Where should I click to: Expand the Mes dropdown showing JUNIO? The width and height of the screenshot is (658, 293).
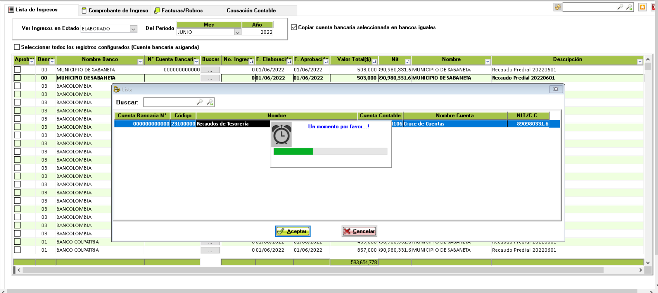(237, 32)
